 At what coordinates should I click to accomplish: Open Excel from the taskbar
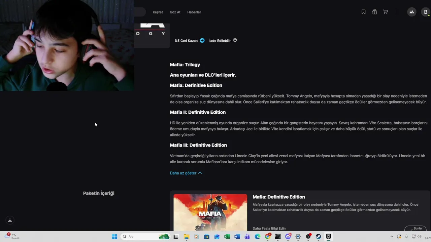(x=227, y=237)
